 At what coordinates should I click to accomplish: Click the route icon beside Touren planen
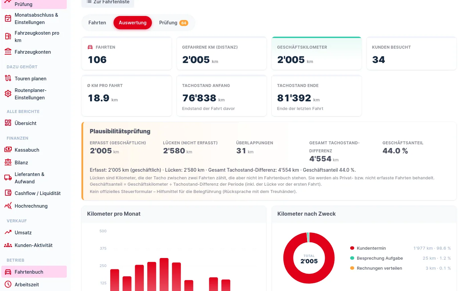tap(8, 78)
